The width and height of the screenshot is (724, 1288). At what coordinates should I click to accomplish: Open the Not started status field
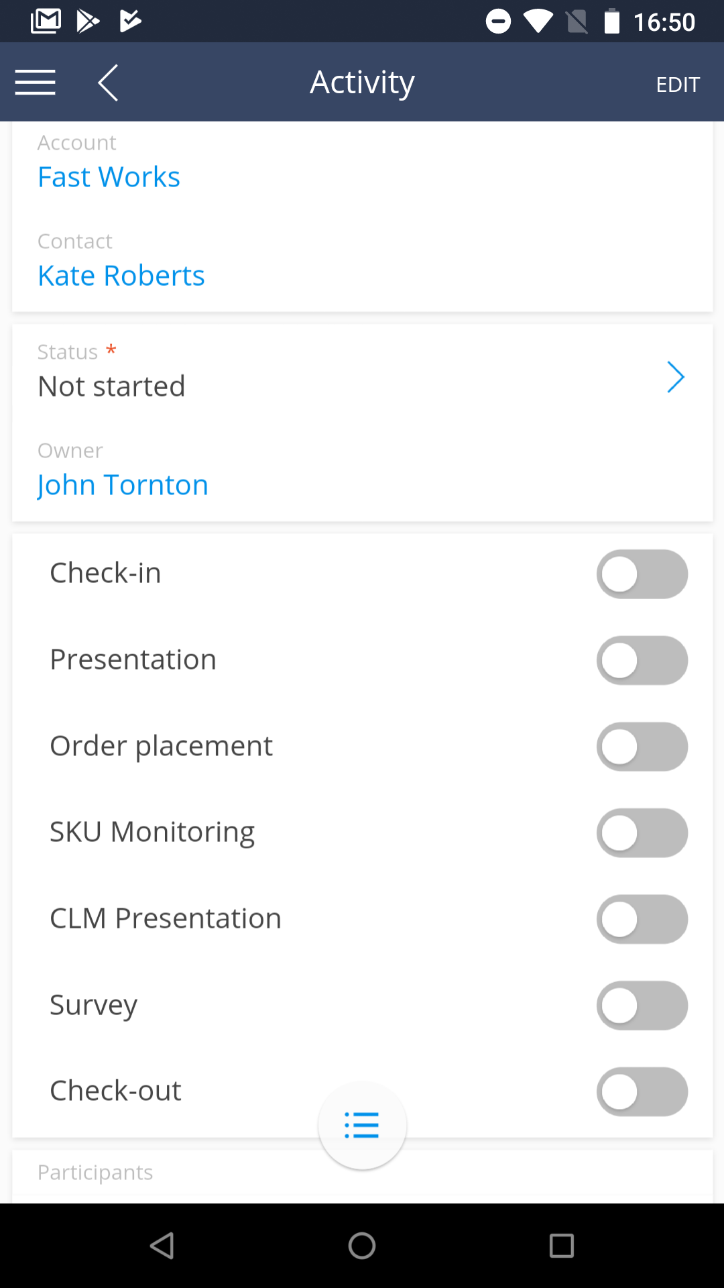[111, 386]
